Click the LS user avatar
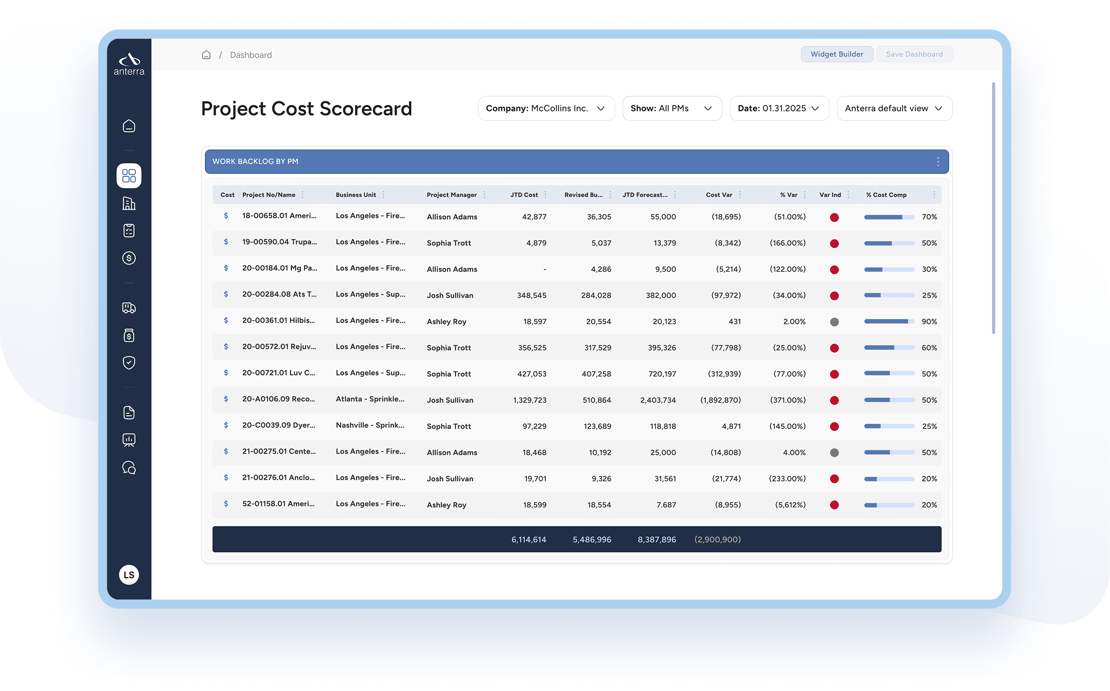The image size is (1110, 691). [x=129, y=575]
